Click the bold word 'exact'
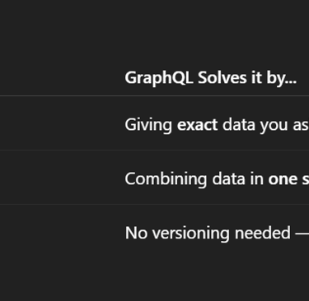Viewport: 309px width, 301px height. [x=198, y=125]
